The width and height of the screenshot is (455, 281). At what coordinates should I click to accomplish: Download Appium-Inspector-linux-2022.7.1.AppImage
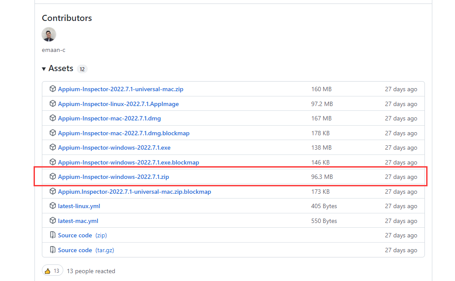tap(118, 104)
